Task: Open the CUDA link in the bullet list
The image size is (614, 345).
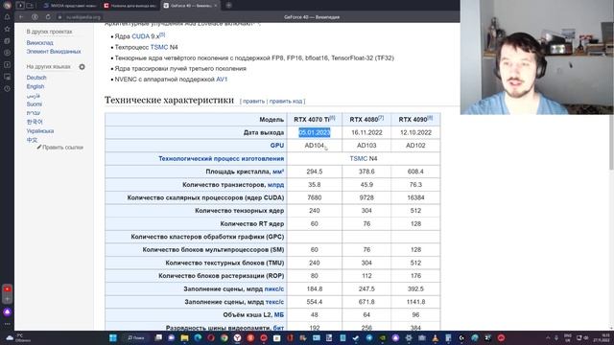Action: [141, 36]
